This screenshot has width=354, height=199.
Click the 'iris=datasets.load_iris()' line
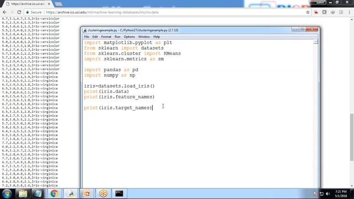(x=119, y=86)
